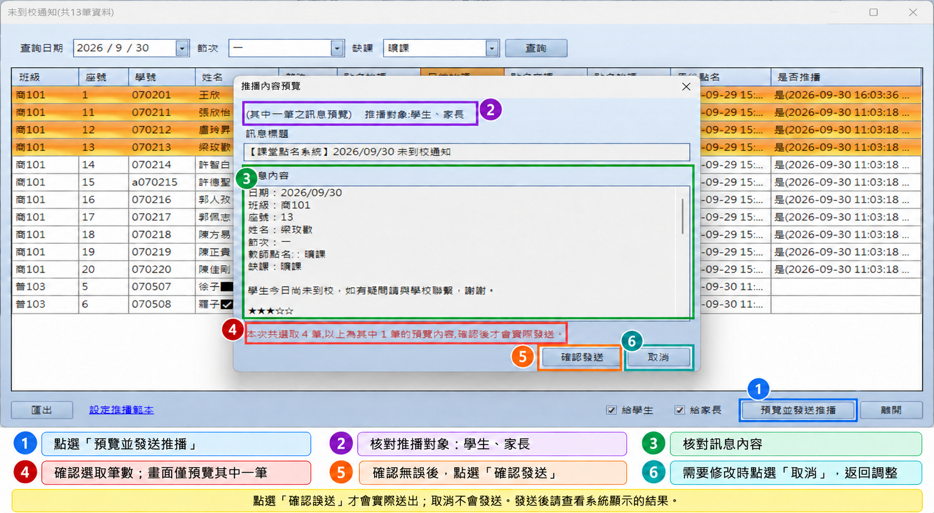Click push status cell 是(2026-09-30 16:03:36
The height and width of the screenshot is (513, 934).
click(x=846, y=95)
